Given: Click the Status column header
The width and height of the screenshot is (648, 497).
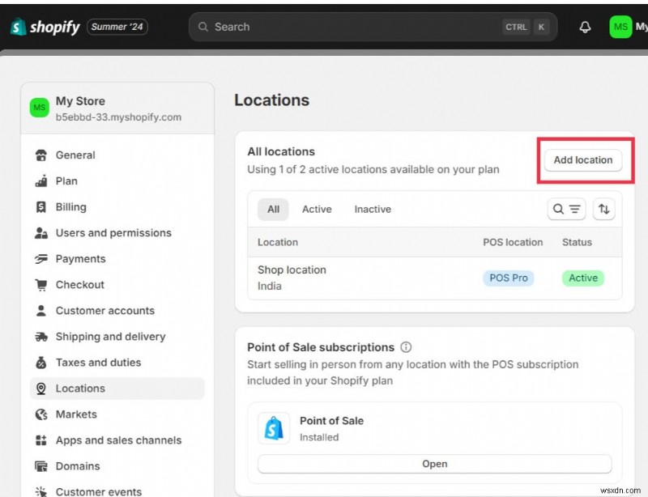Looking at the screenshot, I should click(577, 243).
